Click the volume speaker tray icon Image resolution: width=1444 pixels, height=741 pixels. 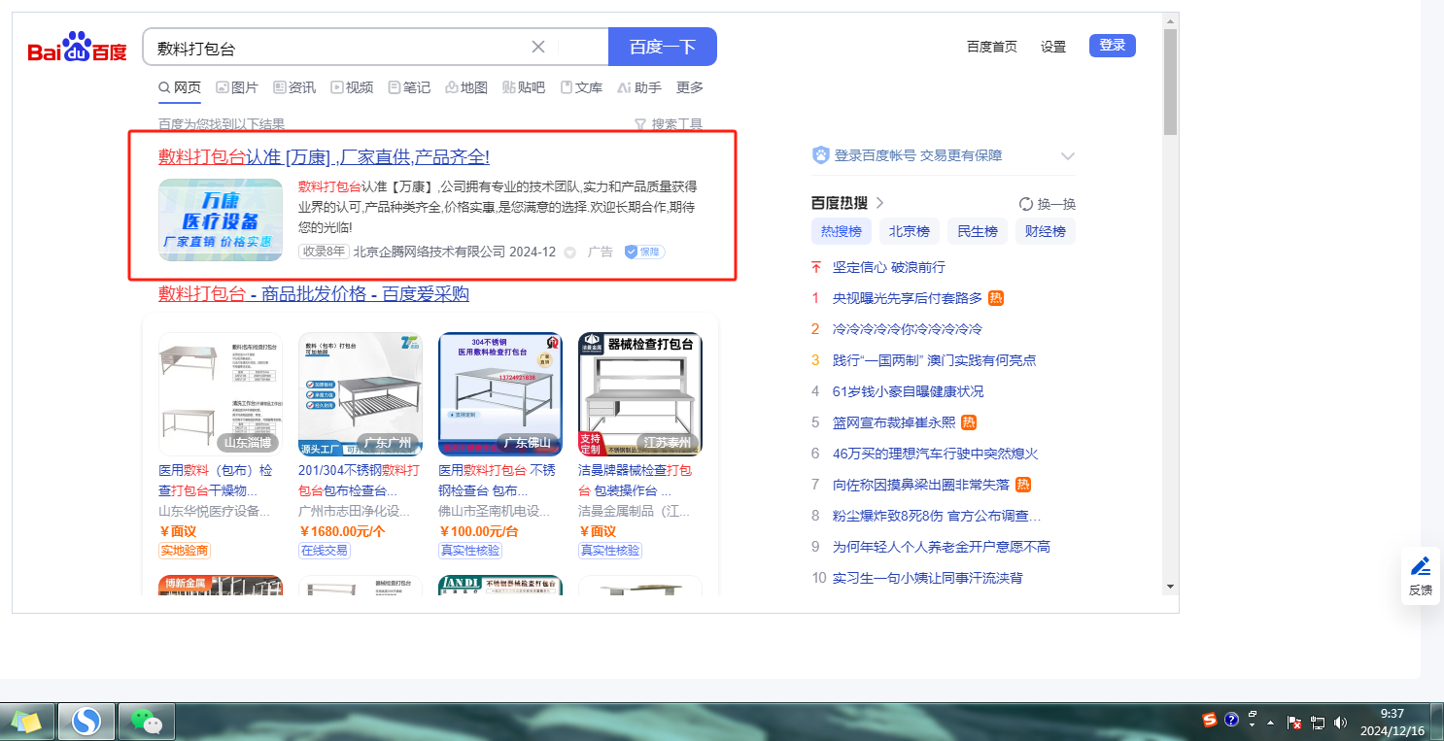point(1341,723)
